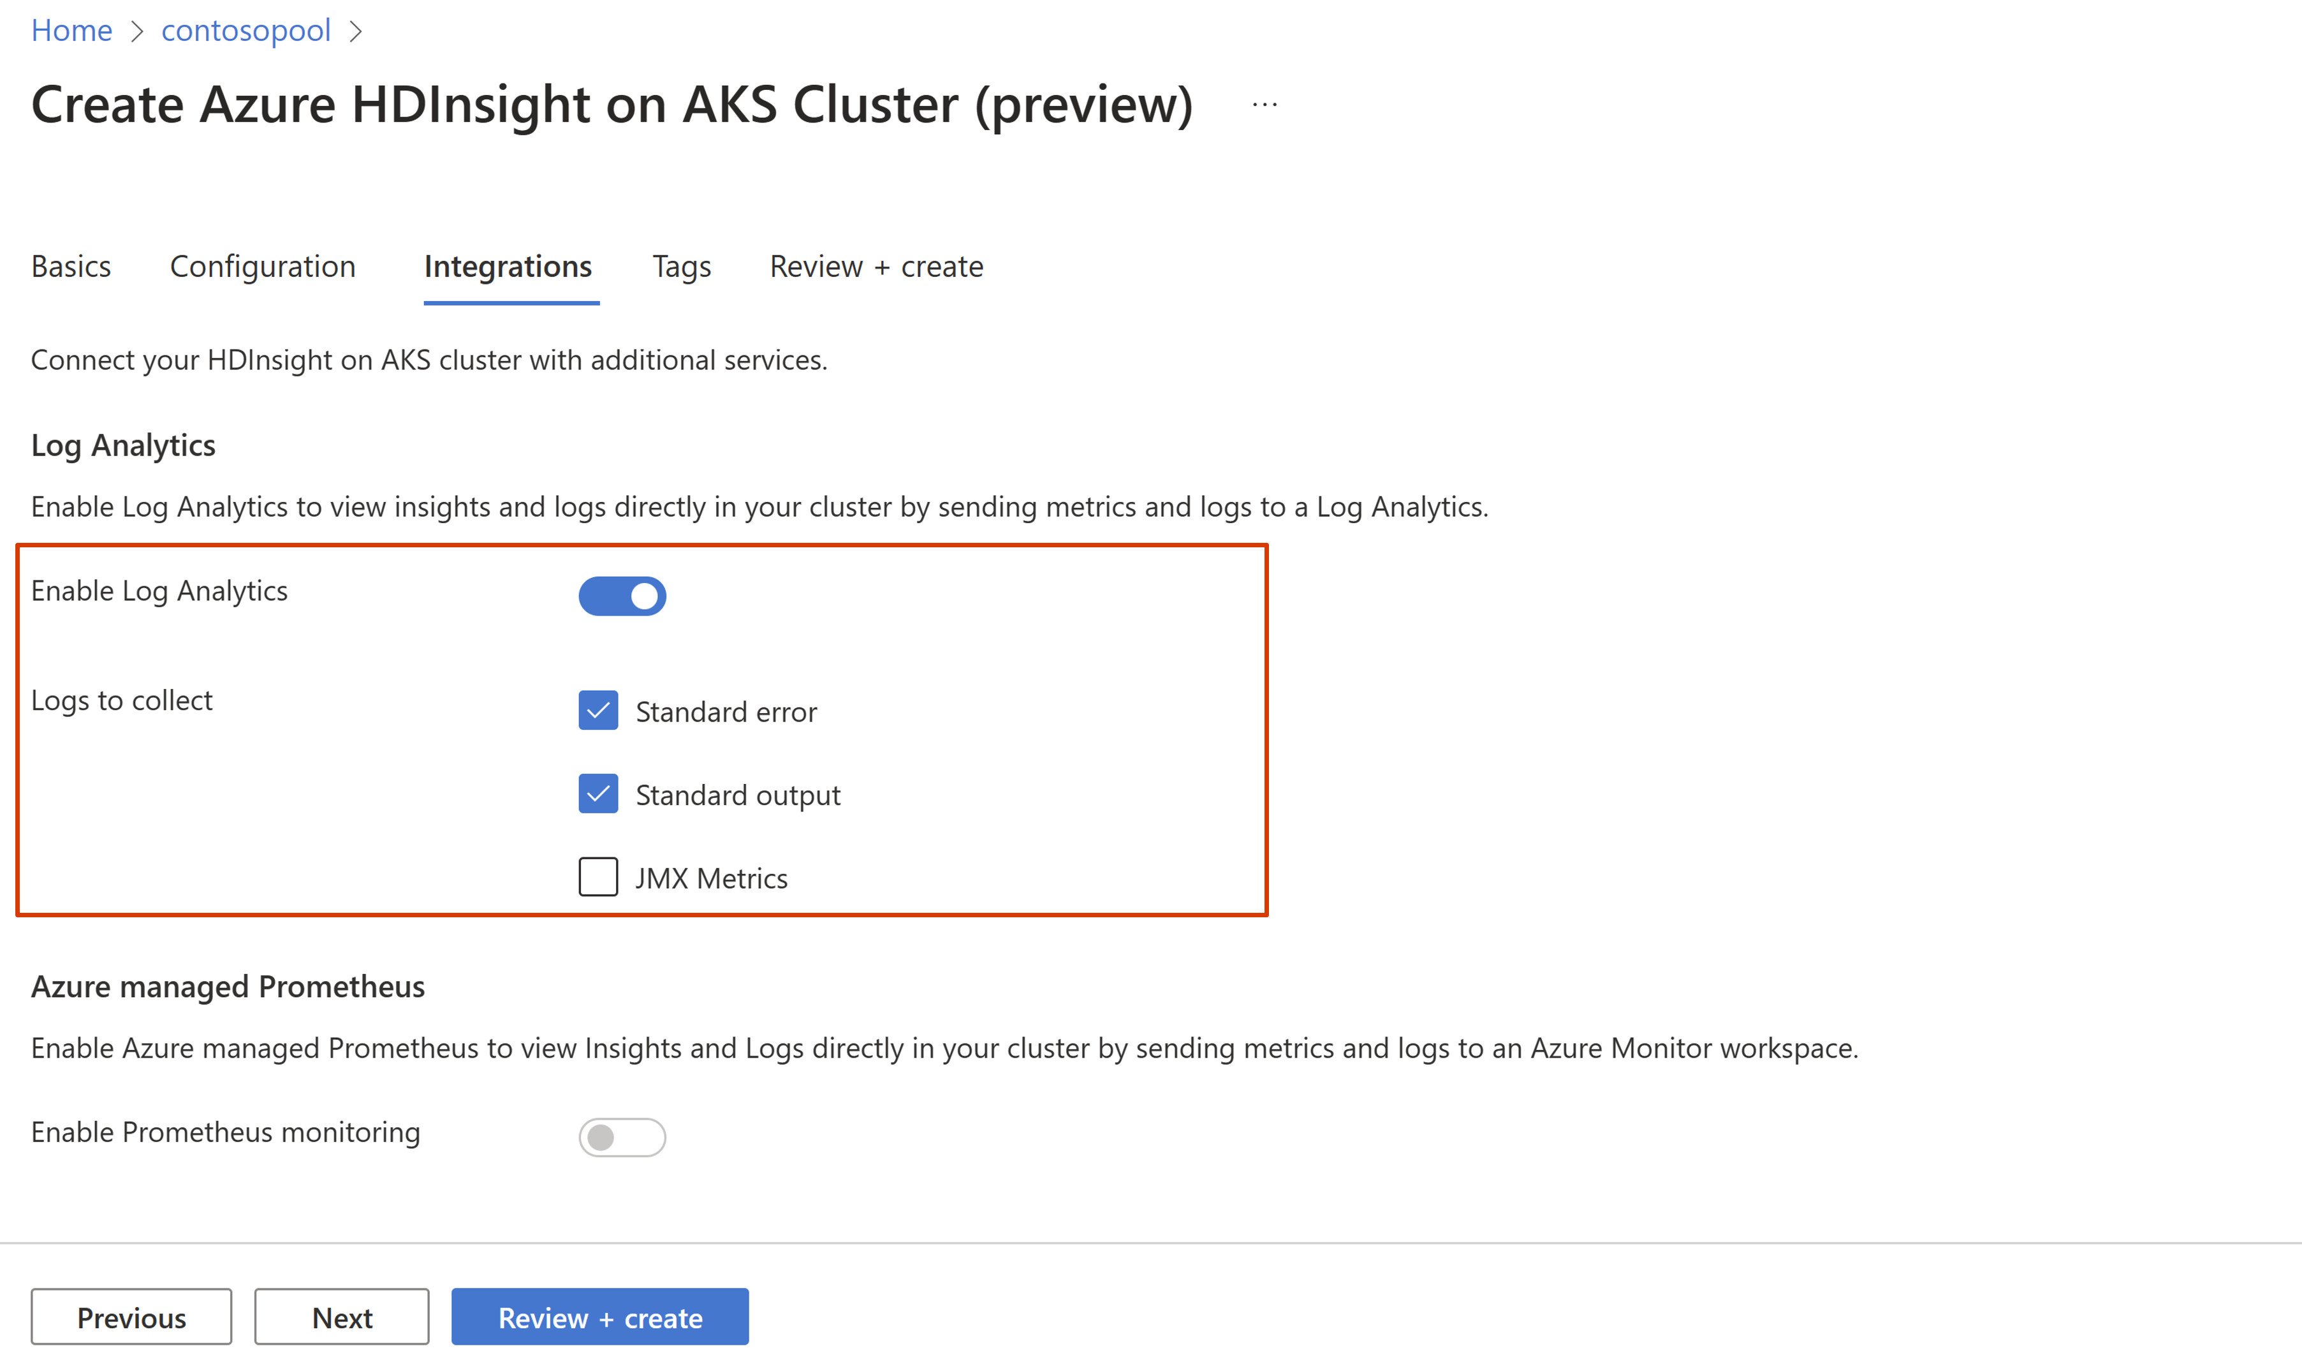The image size is (2302, 1367).
Task: Click the blue Review + create button
Action: (599, 1317)
